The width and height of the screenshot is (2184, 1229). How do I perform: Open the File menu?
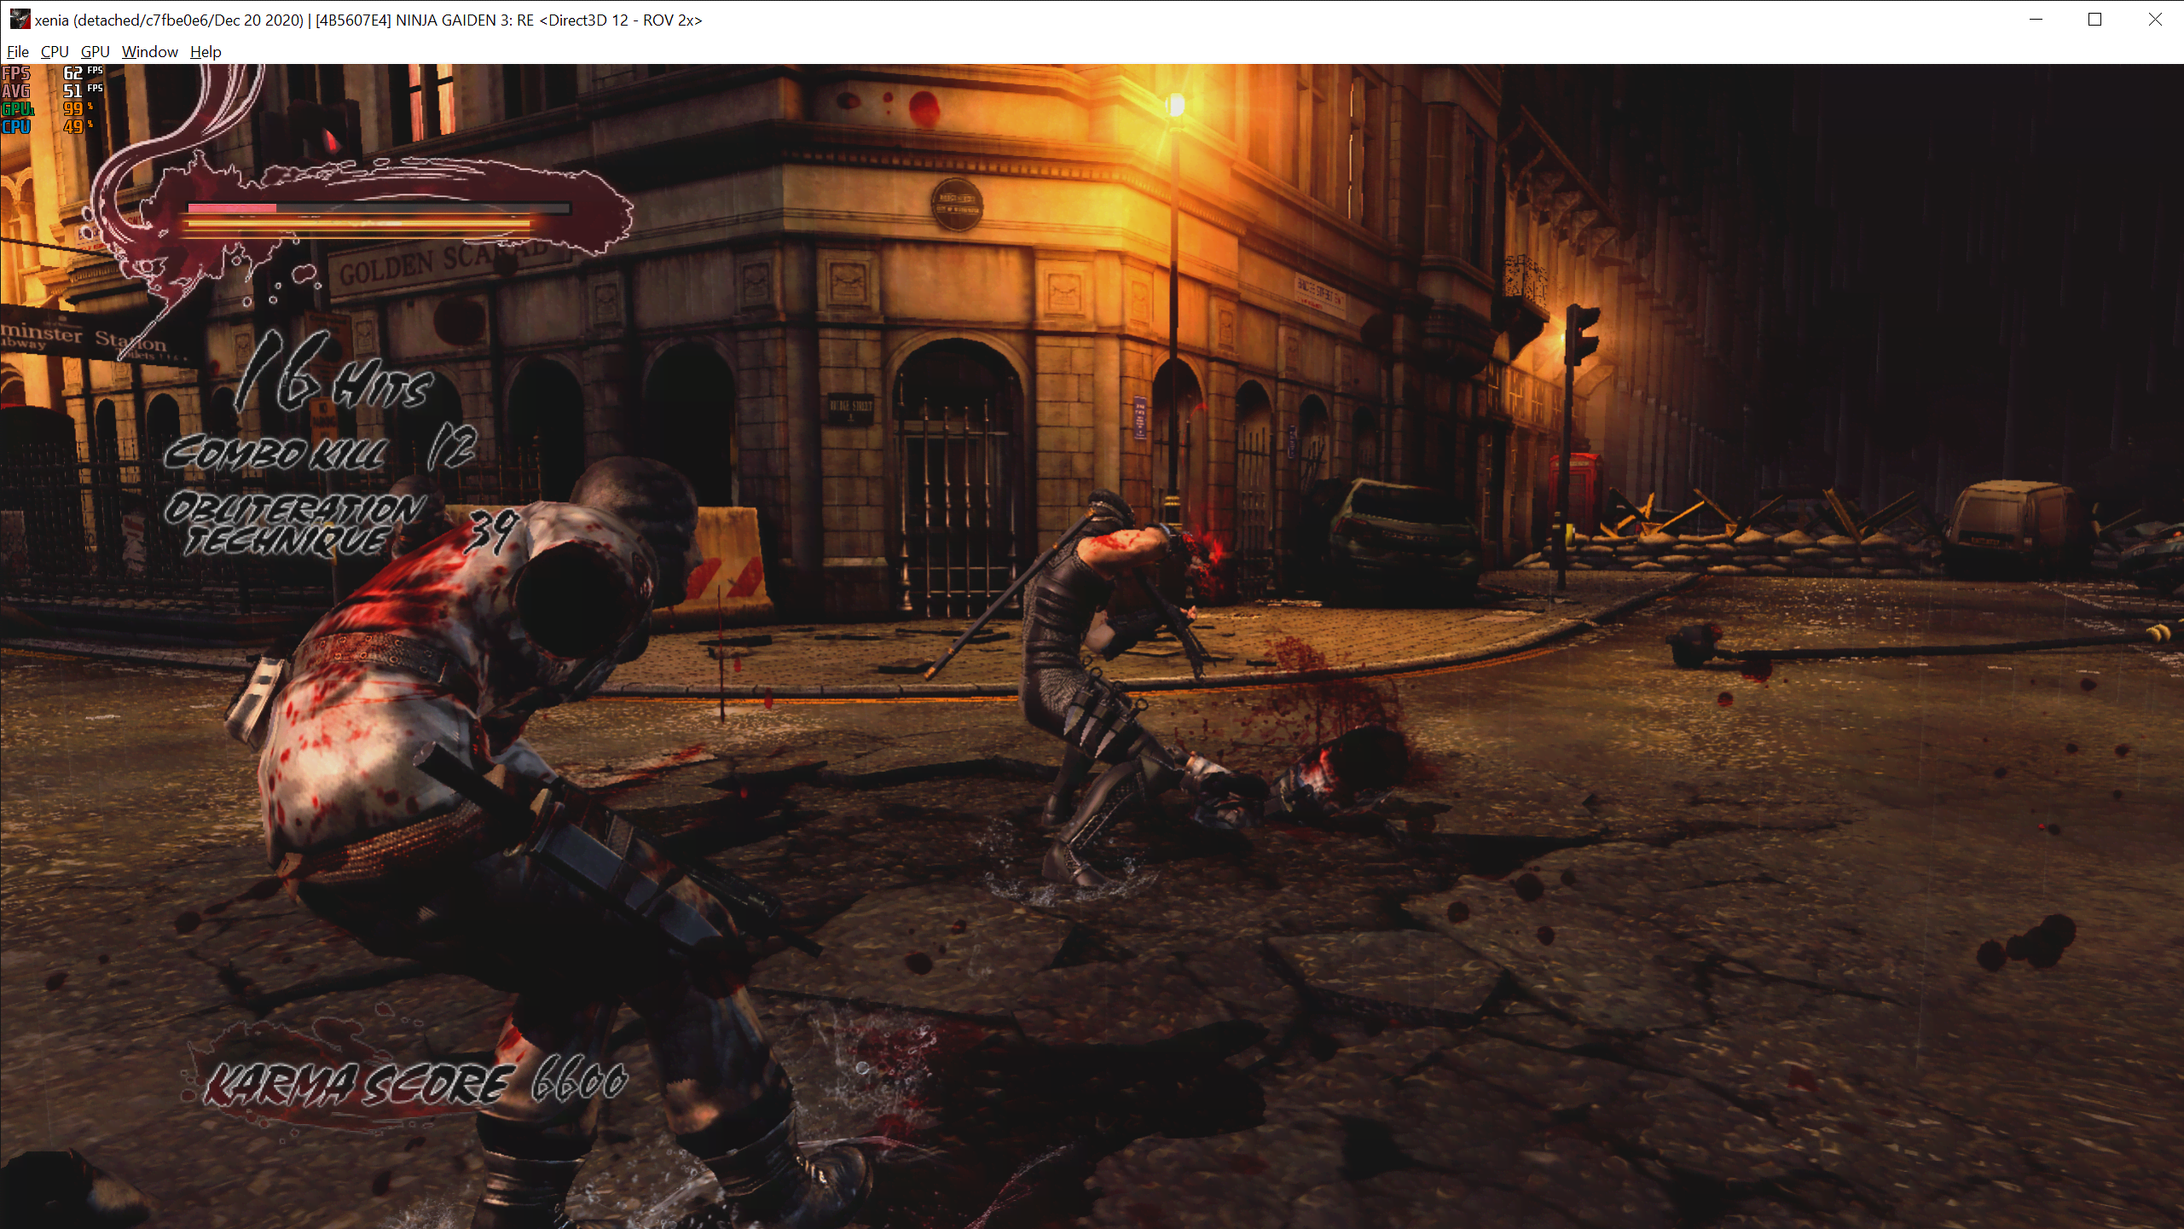(17, 52)
